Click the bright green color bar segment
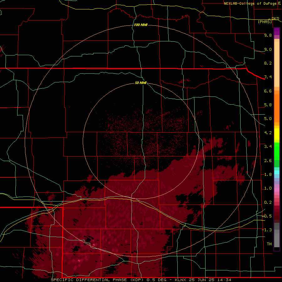This screenshot has height=282, width=282. 277,151
